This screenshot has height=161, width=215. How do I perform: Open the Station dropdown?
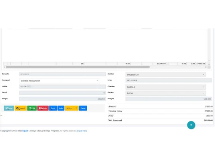166,75
